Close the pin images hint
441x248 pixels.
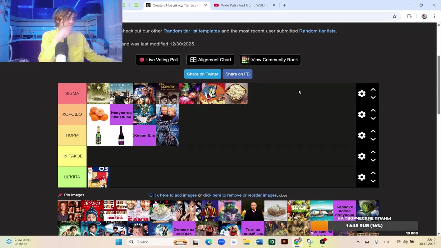tap(283, 196)
